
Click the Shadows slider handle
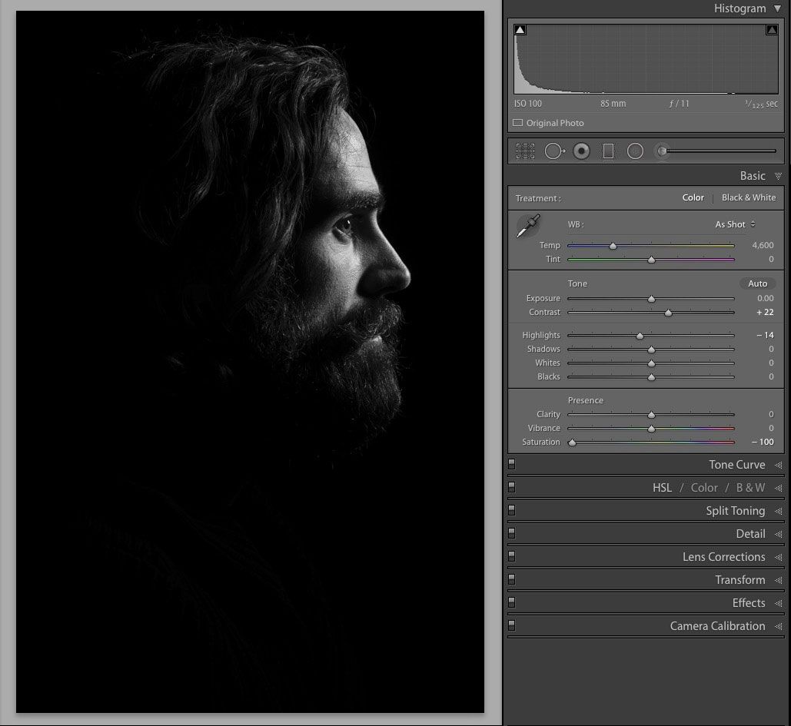pyautogui.click(x=651, y=350)
